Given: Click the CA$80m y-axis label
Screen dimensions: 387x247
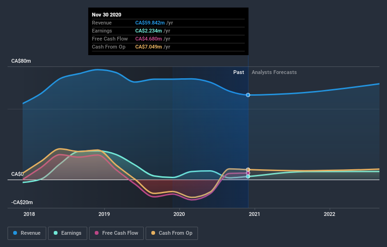Looking at the screenshot, I should coord(21,61).
